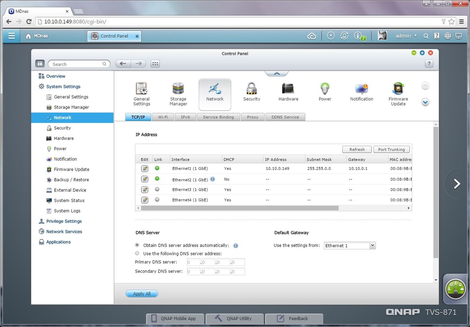470x327 pixels.
Task: Open Power light bulb icon
Action: point(325,92)
